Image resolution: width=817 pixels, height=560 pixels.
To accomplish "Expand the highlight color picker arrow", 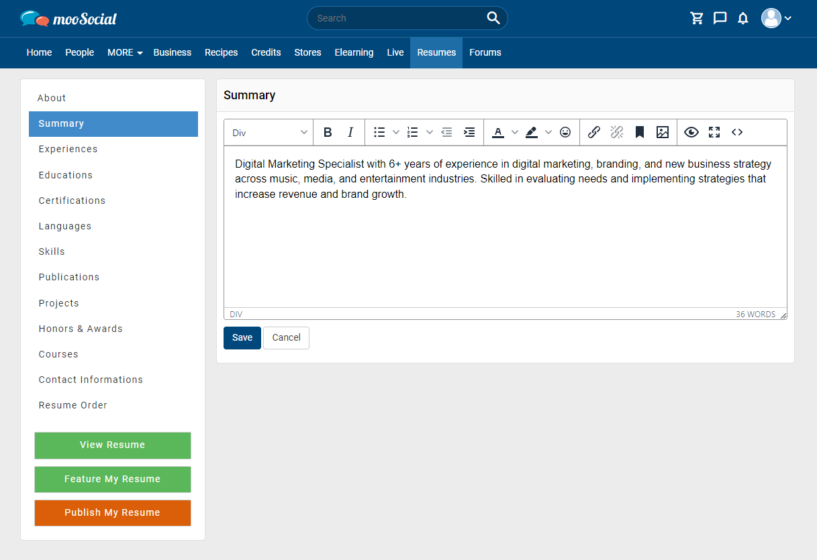I will point(548,132).
